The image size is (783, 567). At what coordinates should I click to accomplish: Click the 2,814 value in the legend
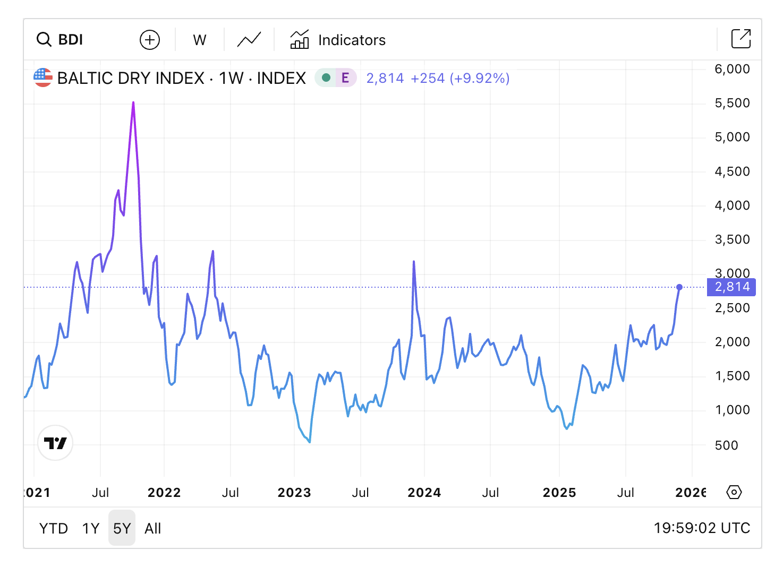[385, 78]
